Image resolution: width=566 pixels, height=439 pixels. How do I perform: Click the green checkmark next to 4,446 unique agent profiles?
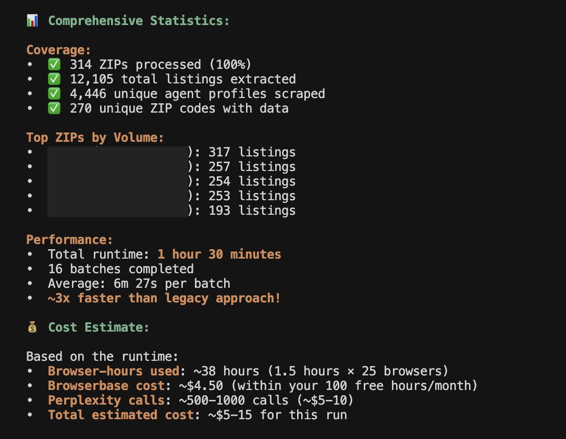tap(54, 93)
